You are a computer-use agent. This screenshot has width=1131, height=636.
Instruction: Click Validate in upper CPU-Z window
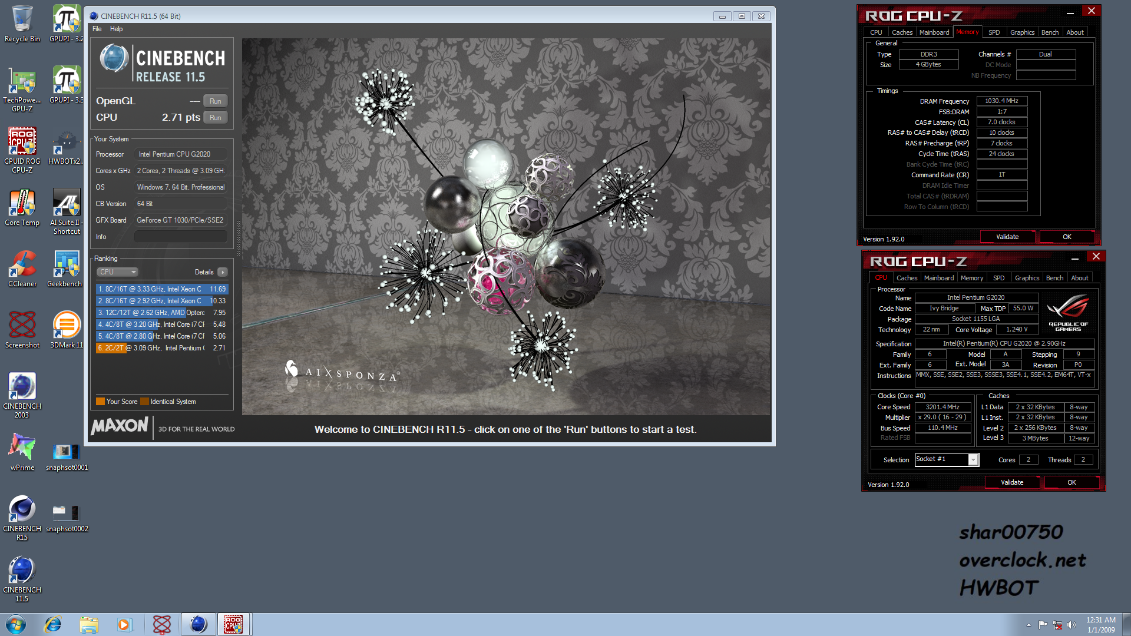click(1007, 237)
